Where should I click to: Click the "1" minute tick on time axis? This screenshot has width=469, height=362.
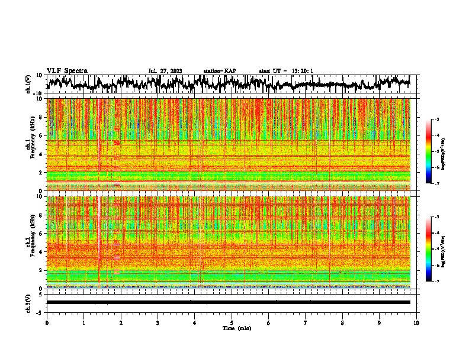tap(83, 323)
